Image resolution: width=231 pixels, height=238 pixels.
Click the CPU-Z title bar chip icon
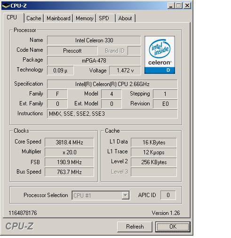coord(6,6)
